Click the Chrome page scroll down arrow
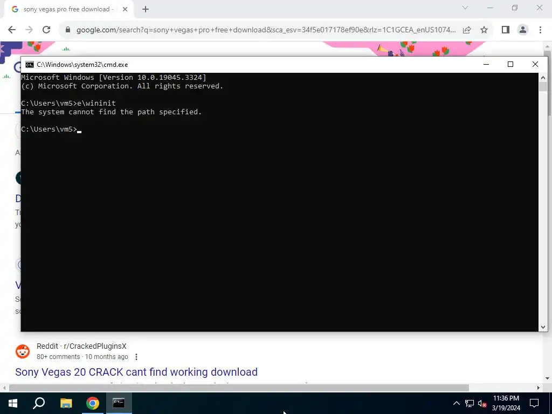 pyautogui.click(x=547, y=378)
